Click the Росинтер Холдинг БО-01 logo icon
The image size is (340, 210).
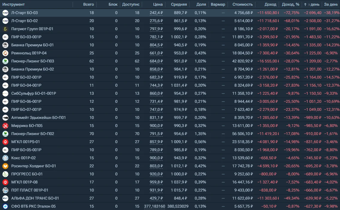pos(5,166)
